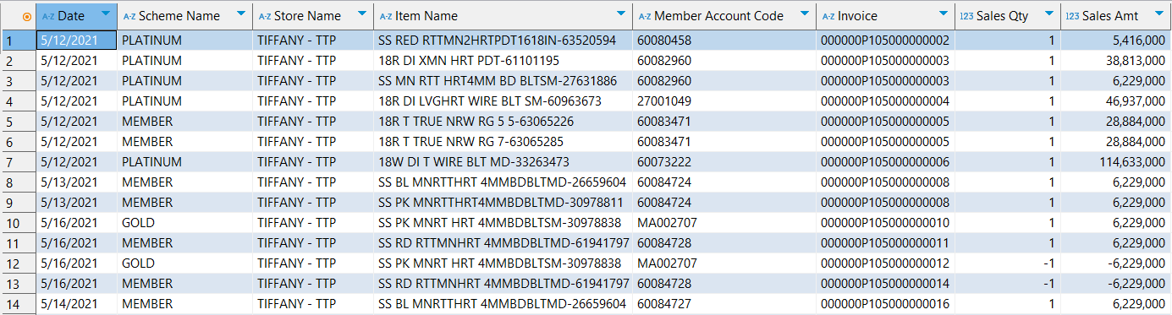Click invoice 000000P105000000002
The height and width of the screenshot is (315, 1172).
point(885,41)
